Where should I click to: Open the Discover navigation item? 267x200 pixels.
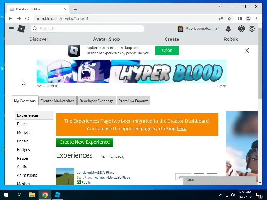(x=39, y=39)
